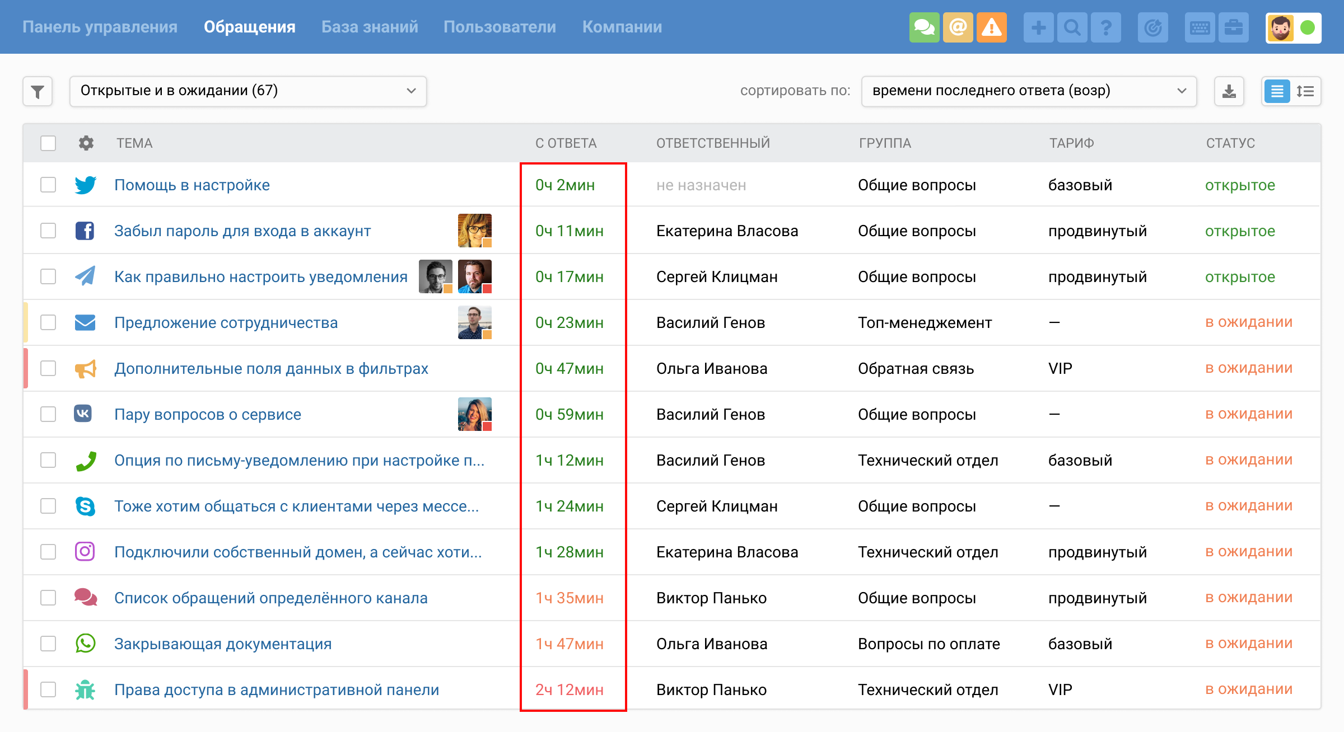Select checkbox for Закрывающая документация row

pos(48,644)
